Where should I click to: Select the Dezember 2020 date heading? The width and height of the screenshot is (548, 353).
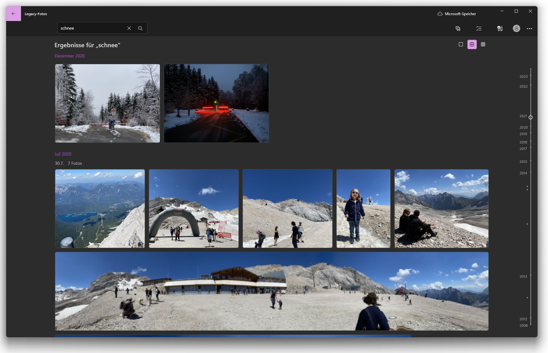(x=69, y=56)
